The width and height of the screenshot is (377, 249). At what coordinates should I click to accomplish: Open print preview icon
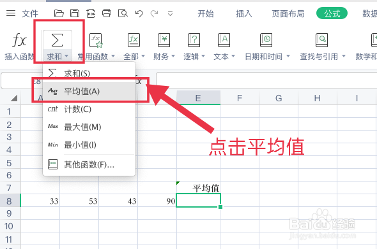pos(123,13)
